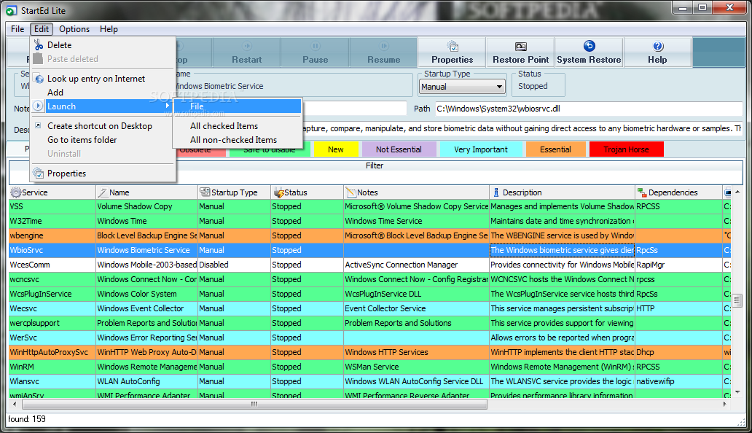Sort by Startup Type column header
The height and width of the screenshot is (433, 752).
[x=234, y=192]
